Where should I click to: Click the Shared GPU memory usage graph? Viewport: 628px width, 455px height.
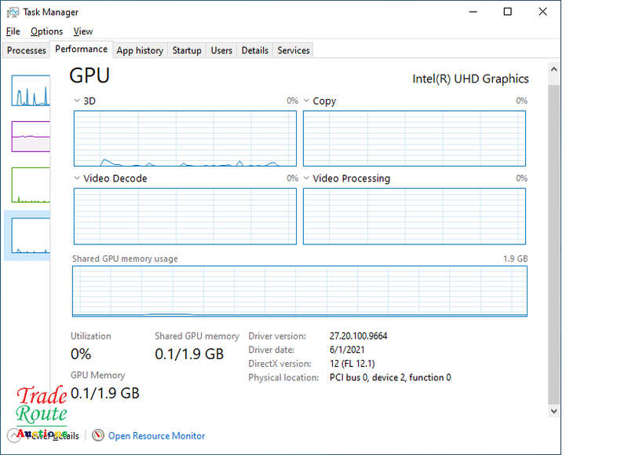click(x=300, y=291)
